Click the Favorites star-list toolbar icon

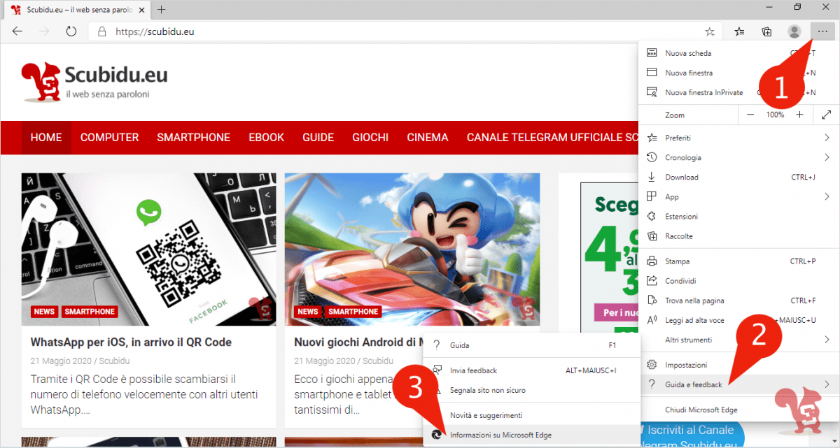click(x=739, y=31)
